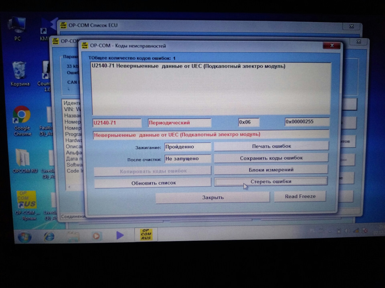Image resolution: width=385 pixels, height=288 pixels.
Task: Open the PC desktop icon
Action: point(17,29)
